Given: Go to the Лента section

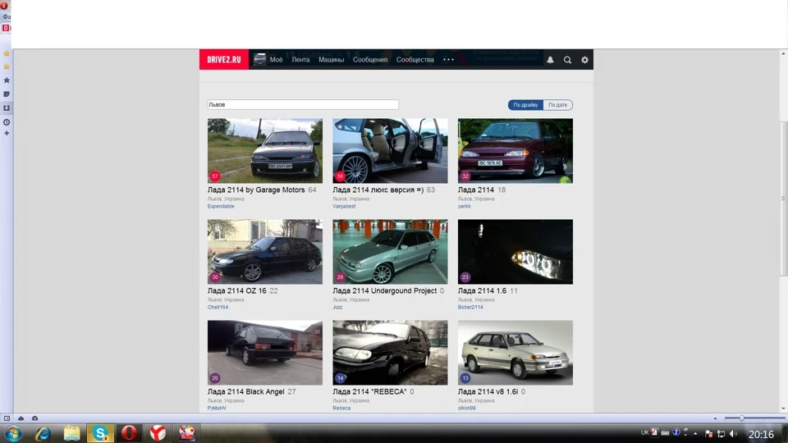Looking at the screenshot, I should tap(300, 59).
